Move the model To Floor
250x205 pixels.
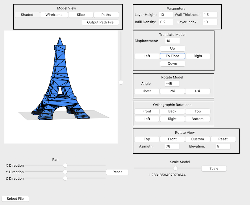click(172, 56)
